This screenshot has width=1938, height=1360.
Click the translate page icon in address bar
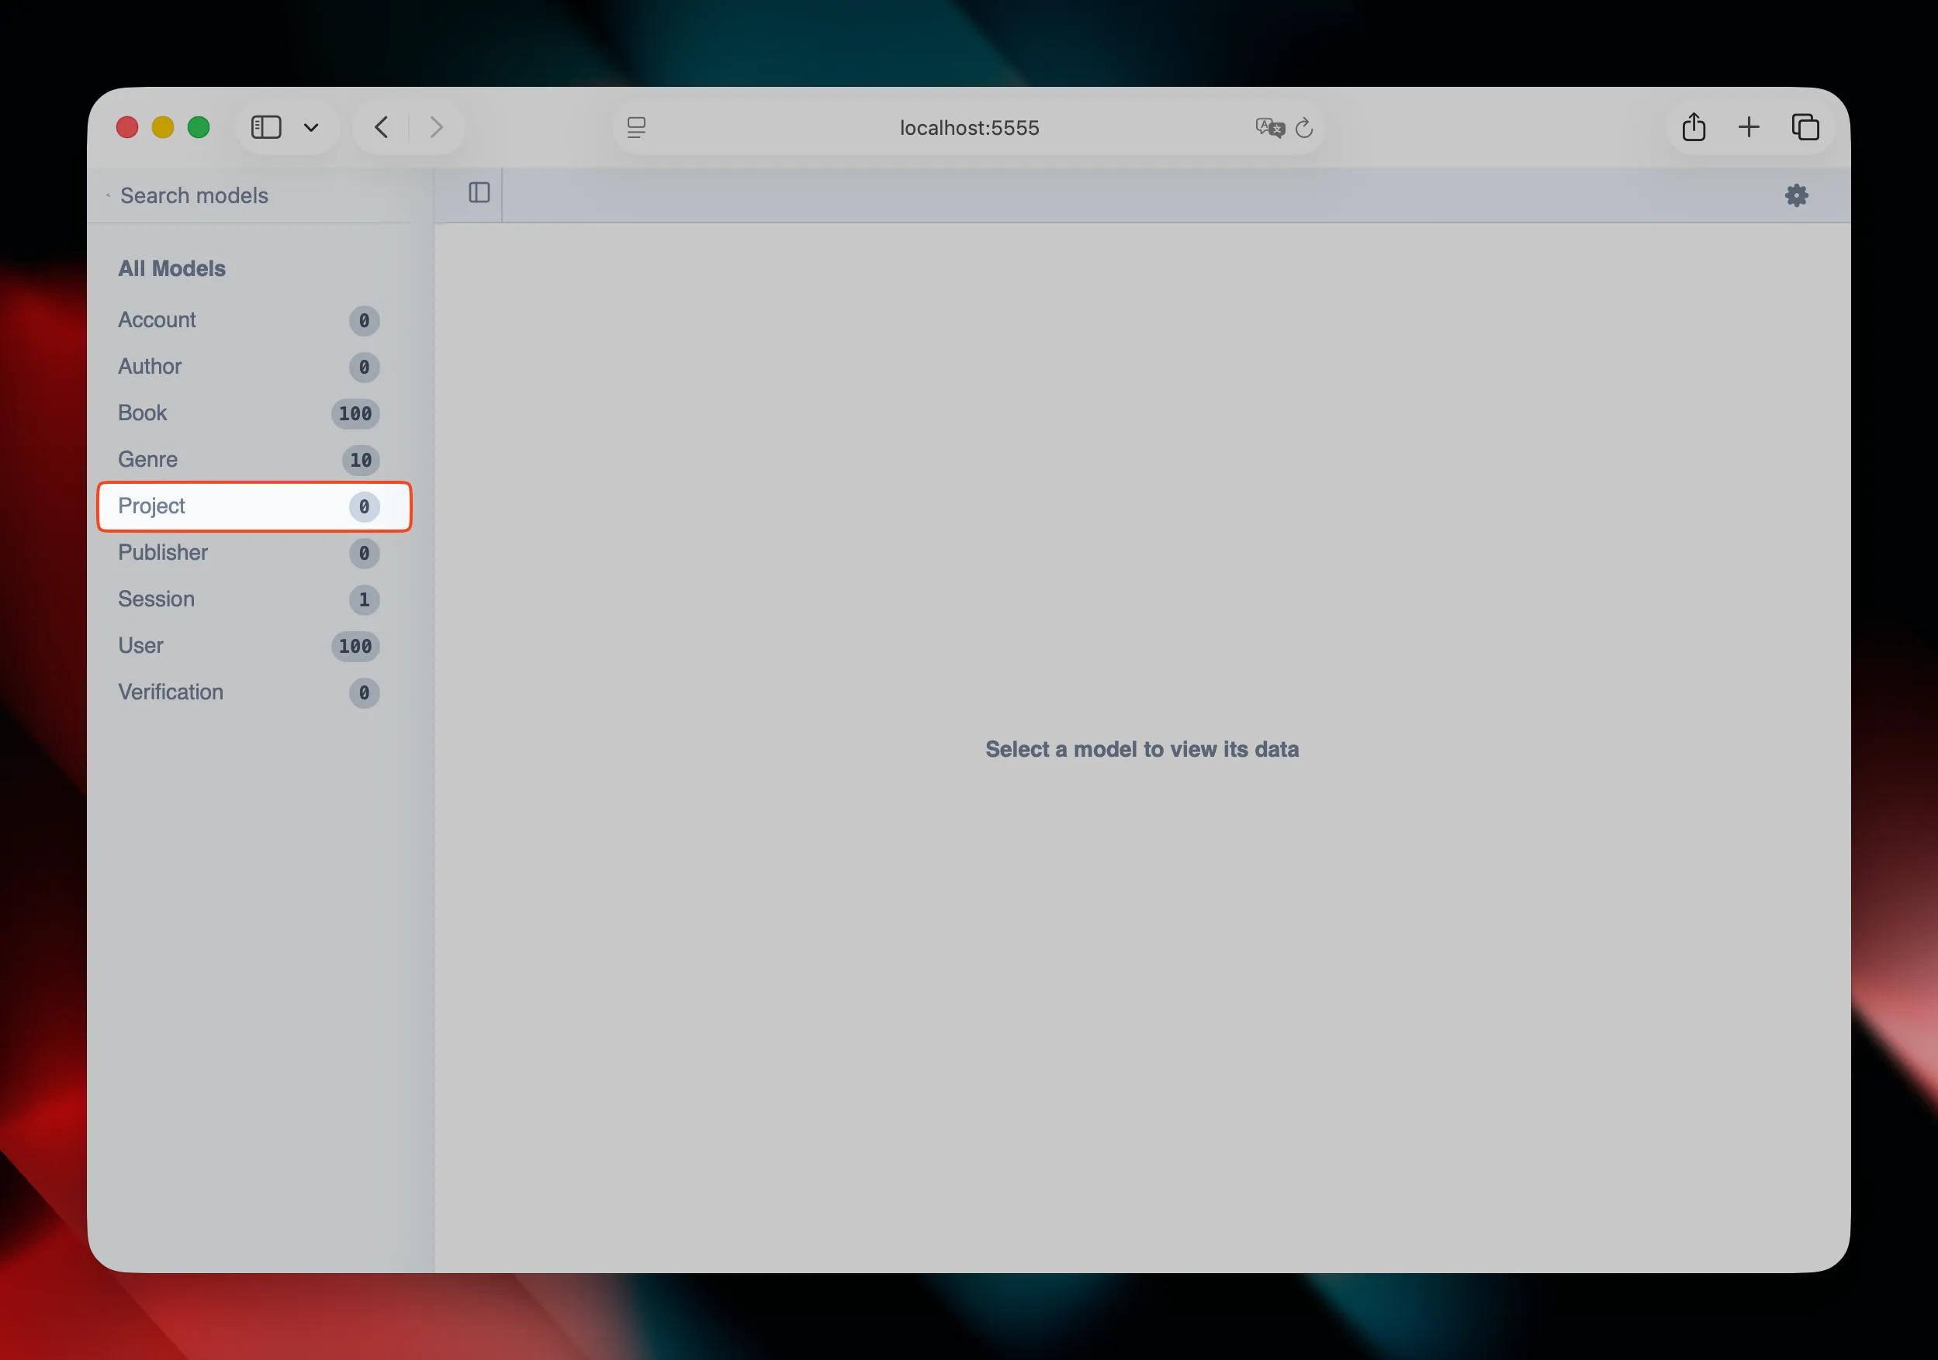1269,127
